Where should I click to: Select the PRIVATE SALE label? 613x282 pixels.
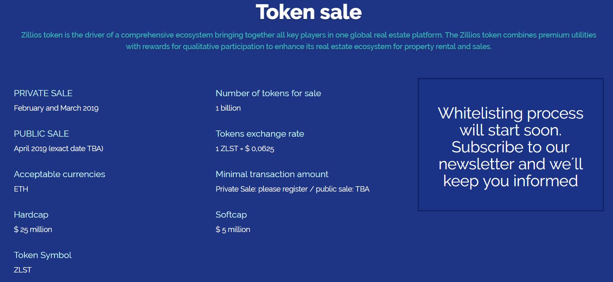click(43, 93)
